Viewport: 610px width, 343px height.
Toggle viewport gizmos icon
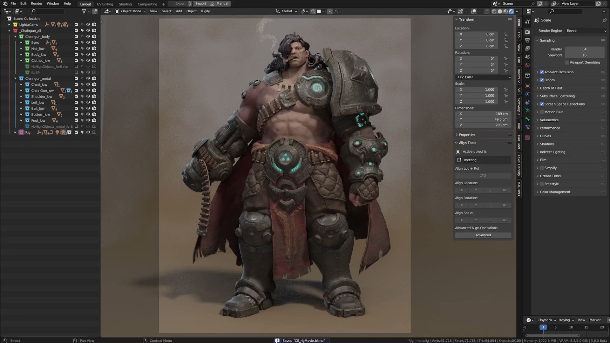(460, 11)
